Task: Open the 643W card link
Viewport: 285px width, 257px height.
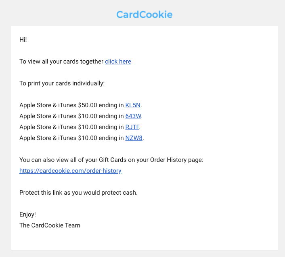Action: [133, 116]
